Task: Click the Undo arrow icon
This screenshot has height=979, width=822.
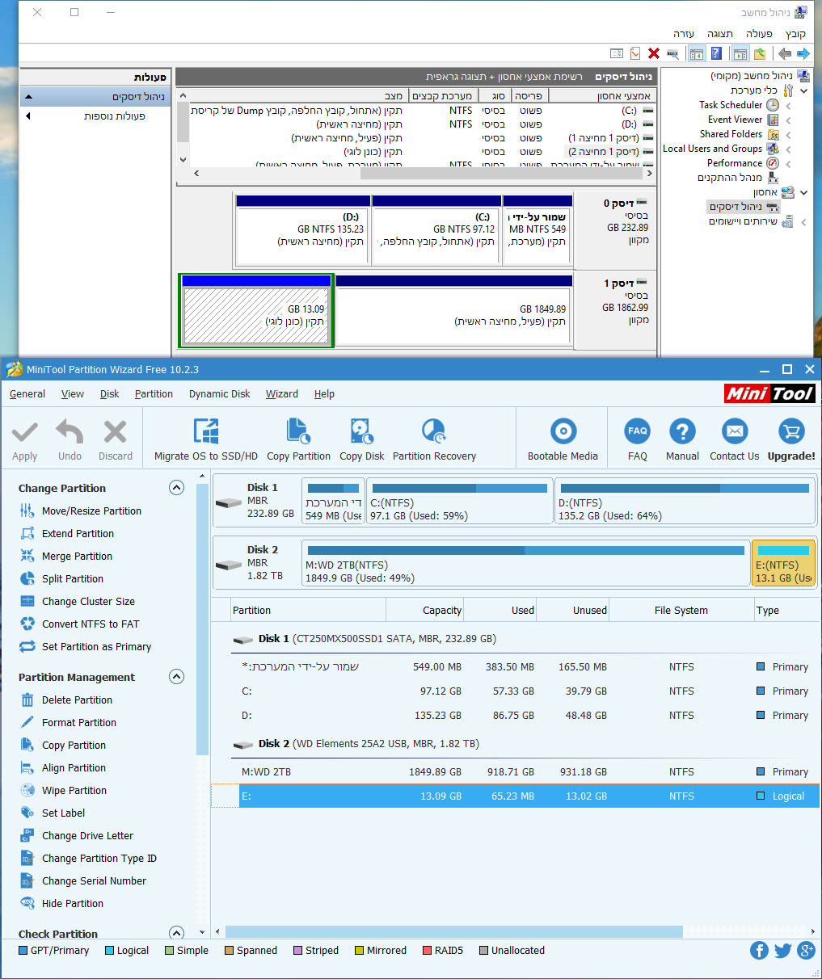Action: point(70,432)
